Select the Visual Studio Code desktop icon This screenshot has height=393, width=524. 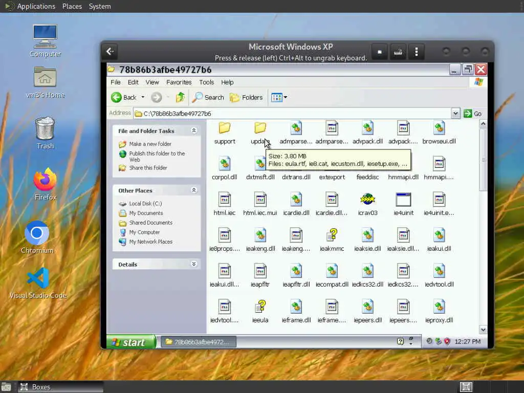point(38,283)
